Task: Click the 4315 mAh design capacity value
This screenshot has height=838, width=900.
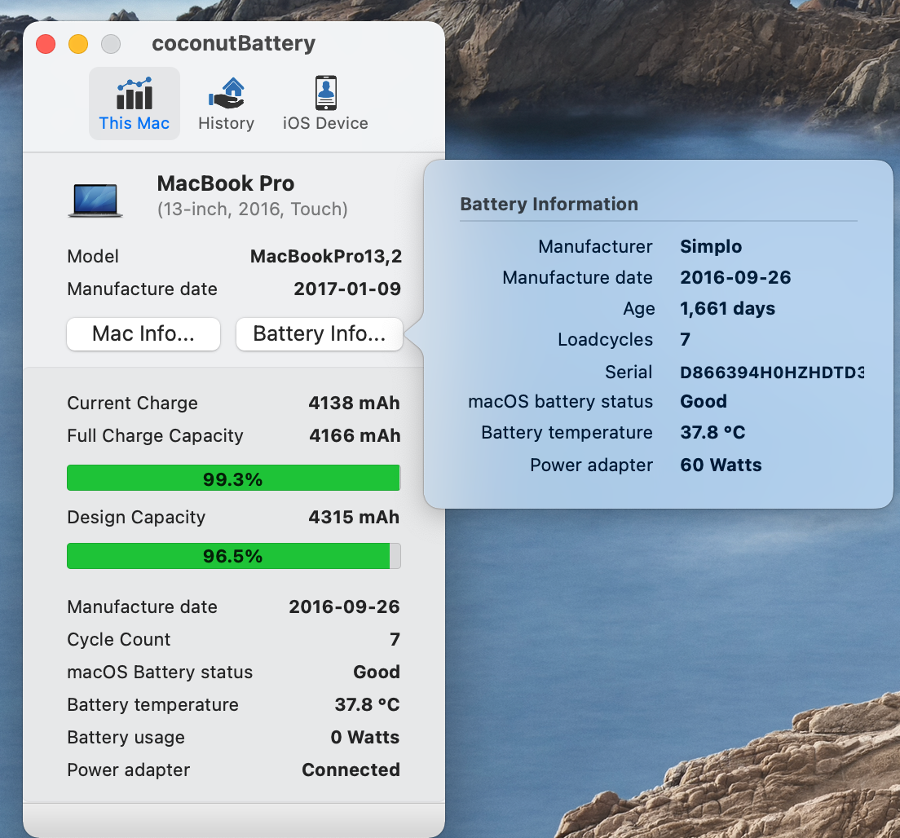Action: 354,517
